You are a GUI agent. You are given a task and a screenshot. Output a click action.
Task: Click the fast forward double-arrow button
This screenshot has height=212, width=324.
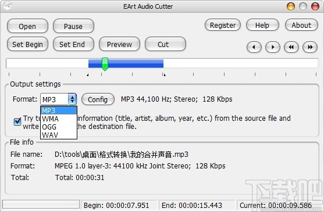pos(309,47)
